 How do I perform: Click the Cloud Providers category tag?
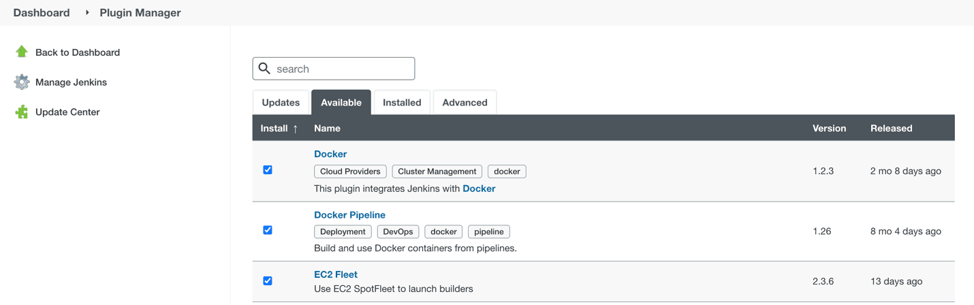pos(350,172)
